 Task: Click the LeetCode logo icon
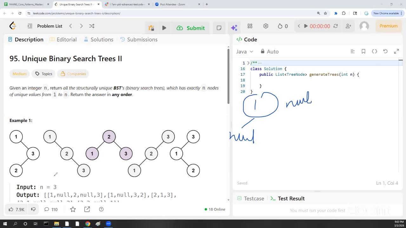click(13, 26)
